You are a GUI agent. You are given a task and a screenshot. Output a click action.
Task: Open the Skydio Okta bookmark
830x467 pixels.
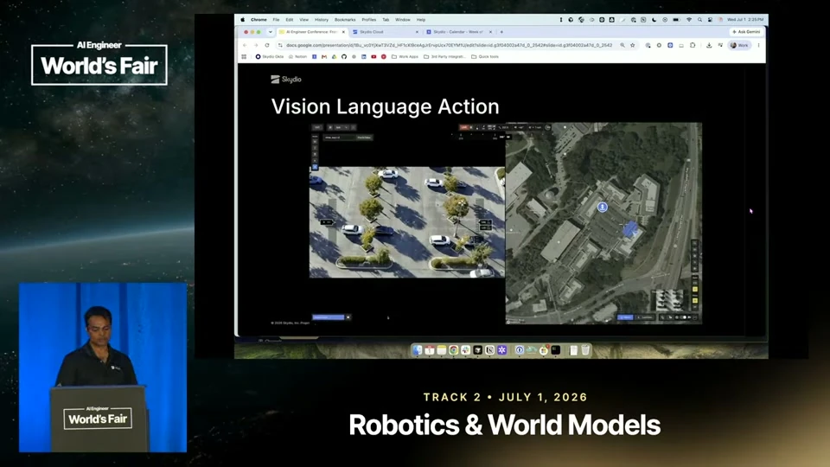click(270, 57)
